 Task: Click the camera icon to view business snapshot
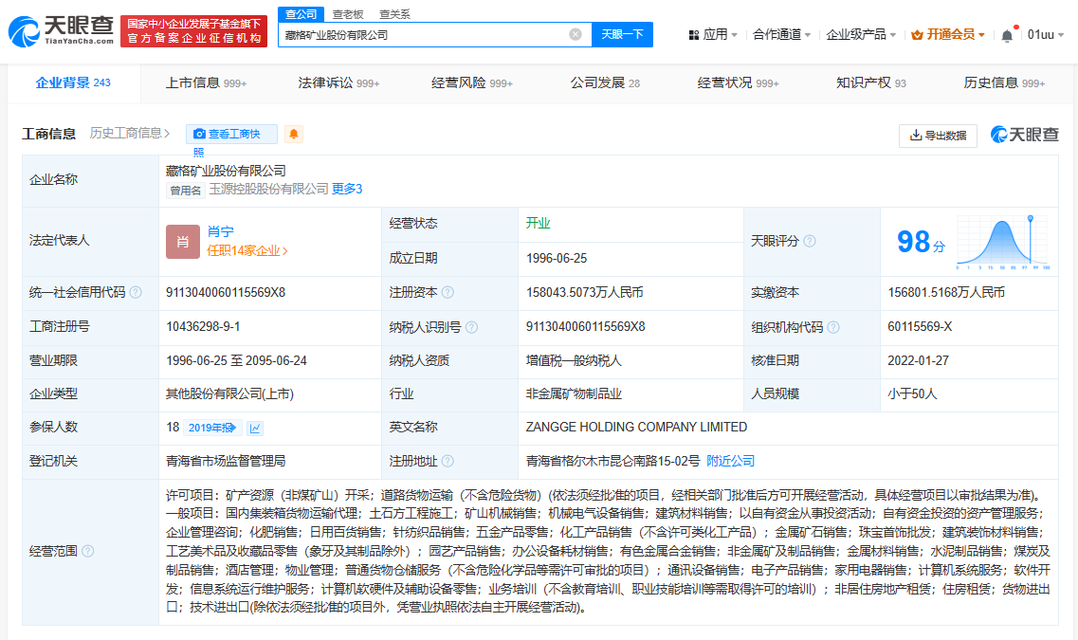[199, 134]
